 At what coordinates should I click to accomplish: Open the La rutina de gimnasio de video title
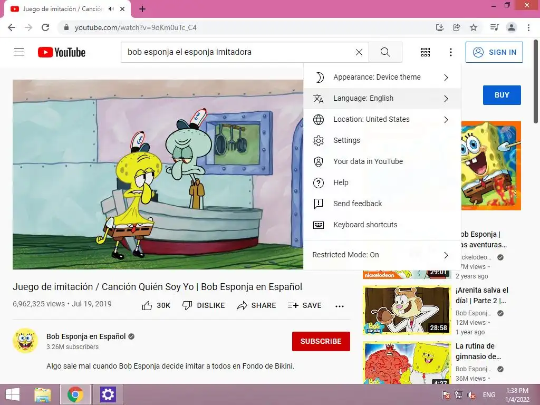(478, 351)
